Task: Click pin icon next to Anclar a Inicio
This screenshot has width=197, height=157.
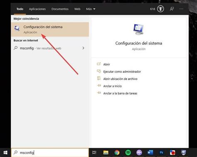Action: click(99, 86)
